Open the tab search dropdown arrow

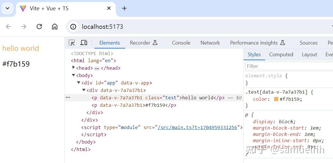click(x=7, y=8)
